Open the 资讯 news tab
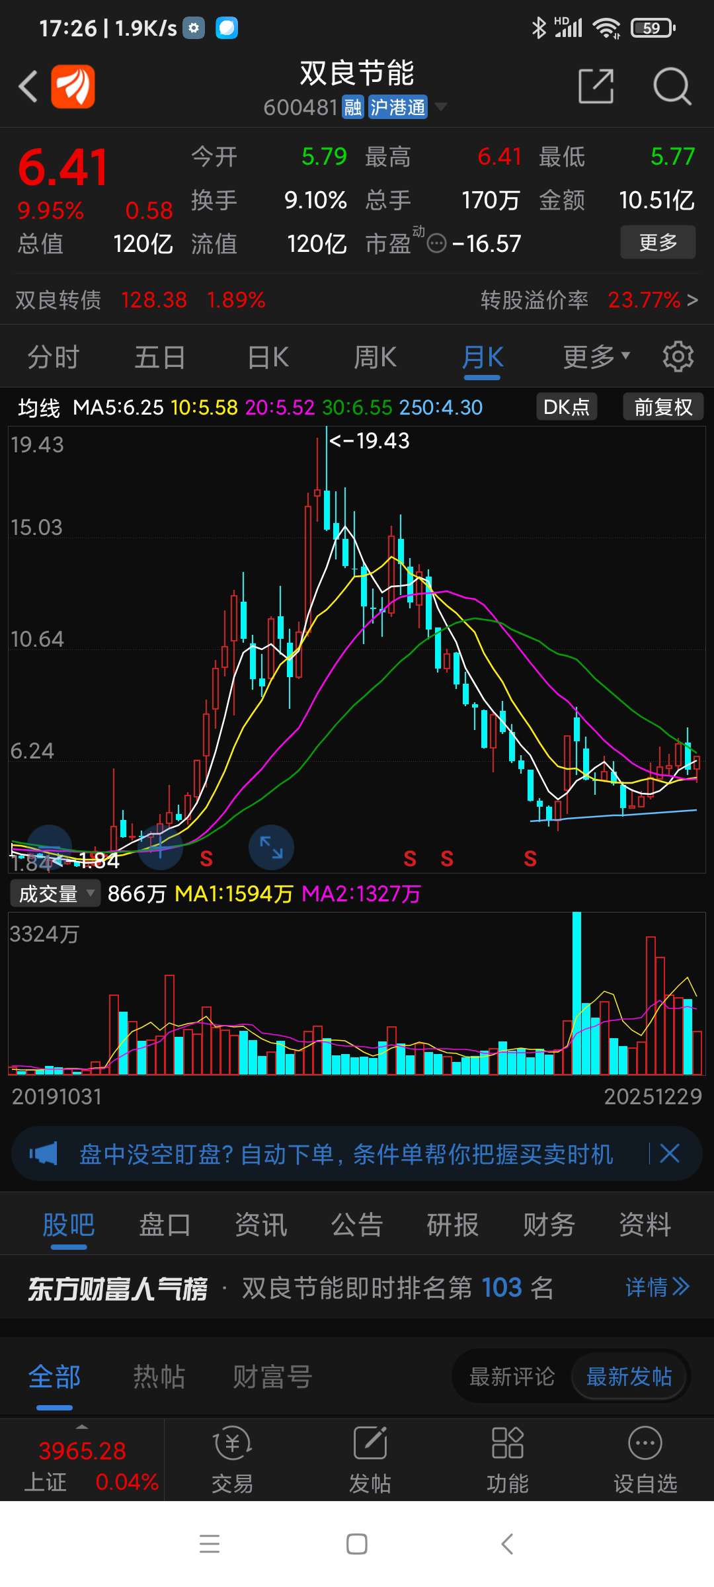714x1587 pixels. [x=261, y=1225]
